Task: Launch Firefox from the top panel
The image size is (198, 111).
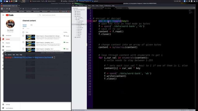Action: pos(12,1)
